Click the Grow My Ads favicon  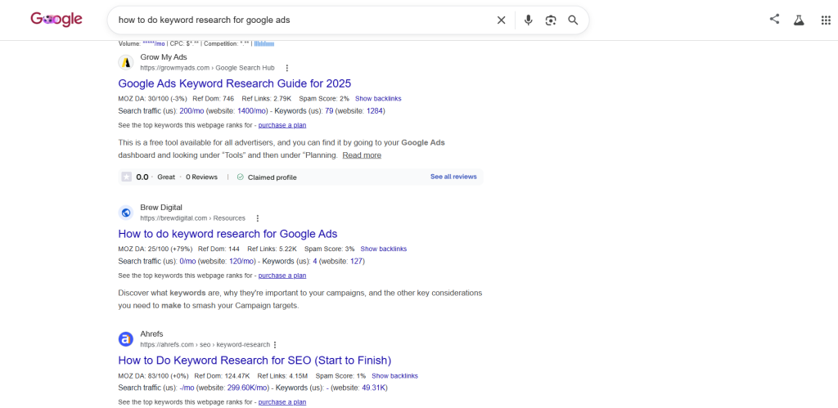[x=125, y=62]
